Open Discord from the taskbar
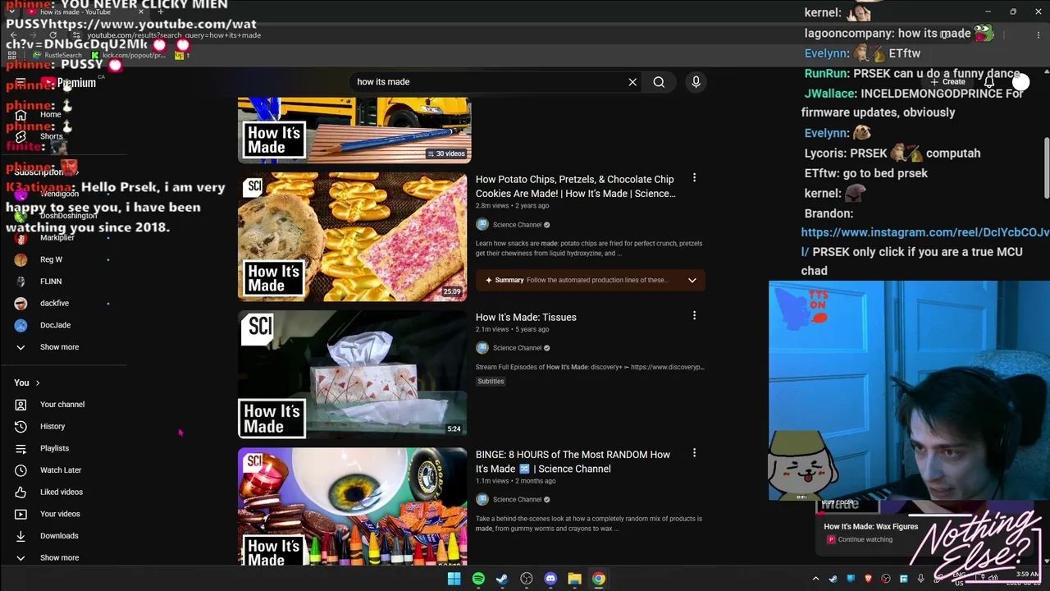The image size is (1050, 591). click(550, 579)
